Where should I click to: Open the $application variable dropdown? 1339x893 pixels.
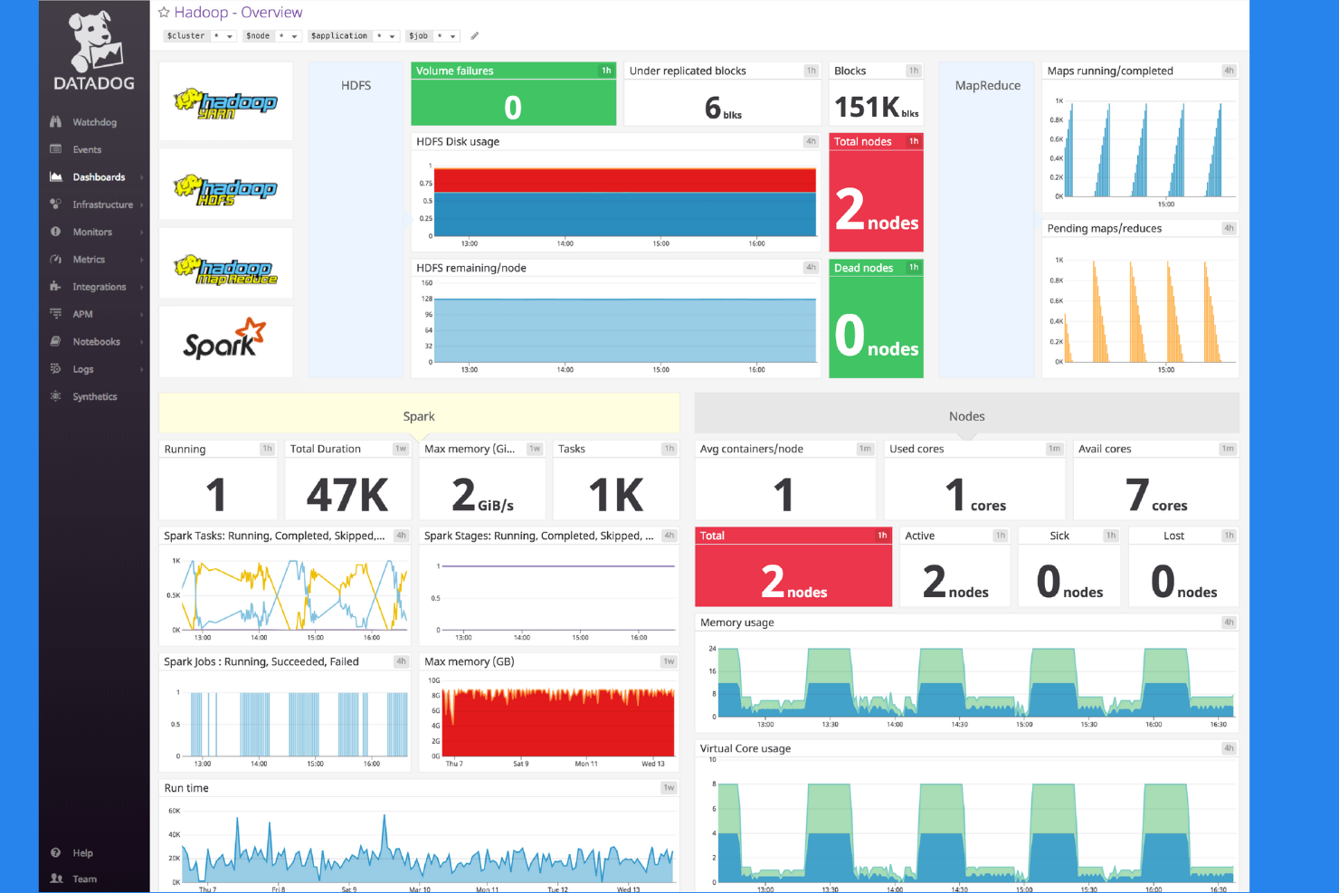coord(391,35)
